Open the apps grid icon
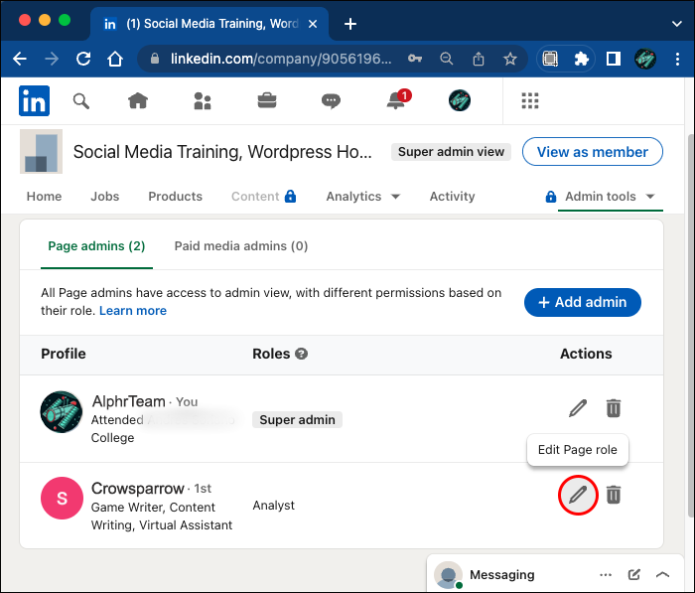The image size is (695, 593). (529, 100)
